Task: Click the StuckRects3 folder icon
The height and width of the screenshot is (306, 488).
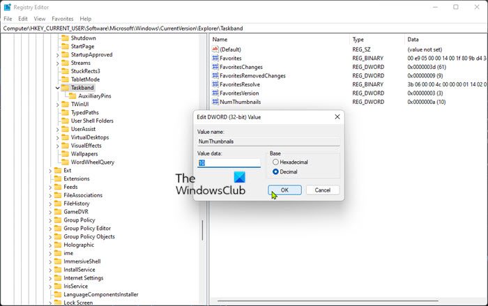Action: (x=65, y=71)
